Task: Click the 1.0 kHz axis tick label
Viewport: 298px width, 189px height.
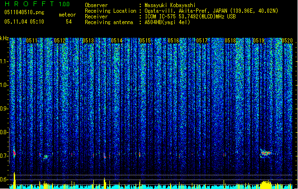Action: click(x=4, y=85)
